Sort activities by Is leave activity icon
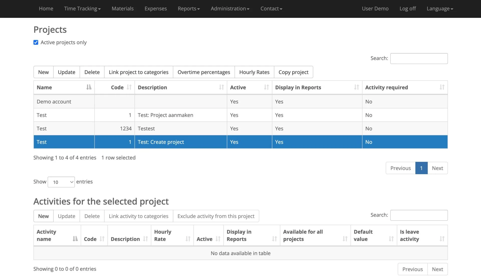Image resolution: width=481 pixels, height=280 pixels. point(442,239)
